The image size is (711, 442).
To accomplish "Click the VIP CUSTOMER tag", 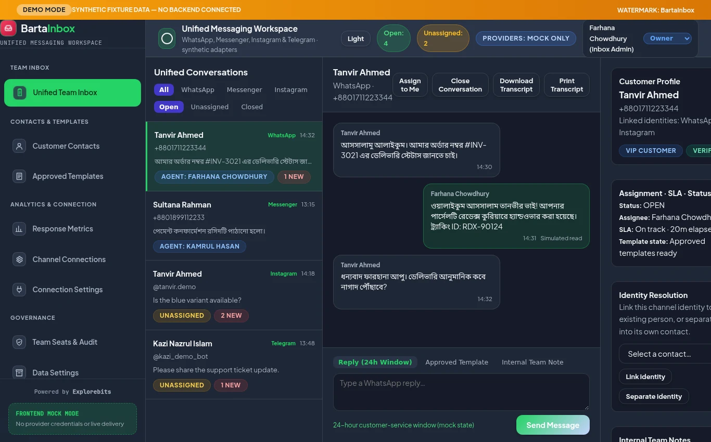I will click(651, 150).
